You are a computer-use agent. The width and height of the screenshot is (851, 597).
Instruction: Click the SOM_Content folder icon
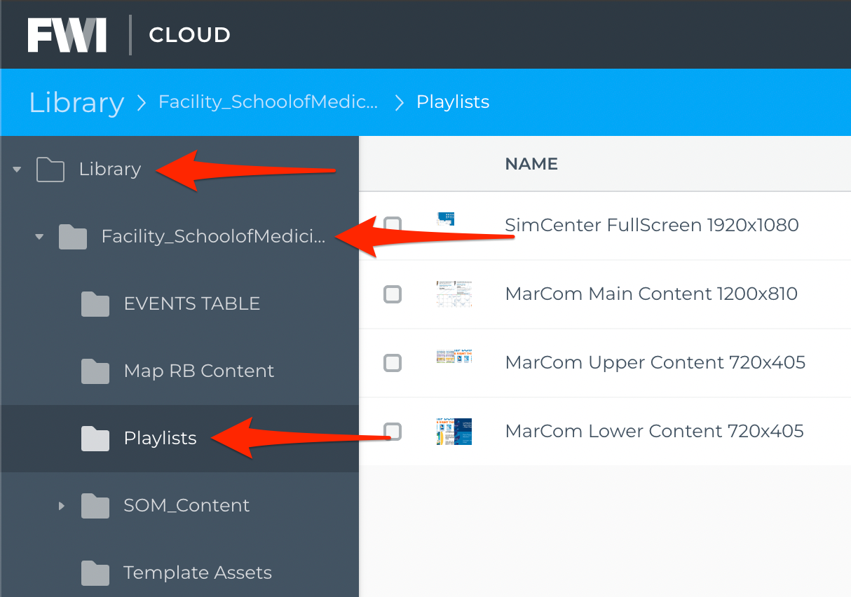(95, 506)
